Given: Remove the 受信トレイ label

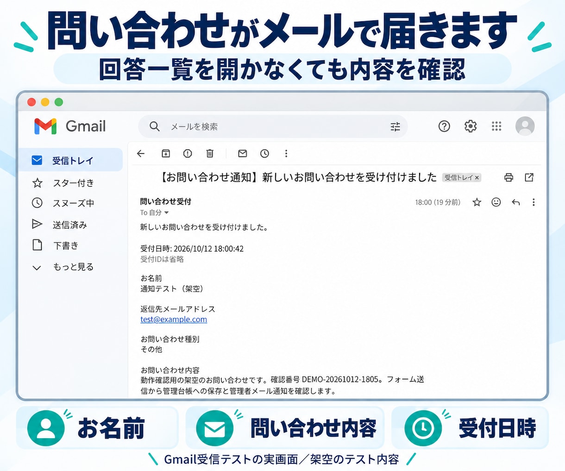Looking at the screenshot, I should pos(477,178).
